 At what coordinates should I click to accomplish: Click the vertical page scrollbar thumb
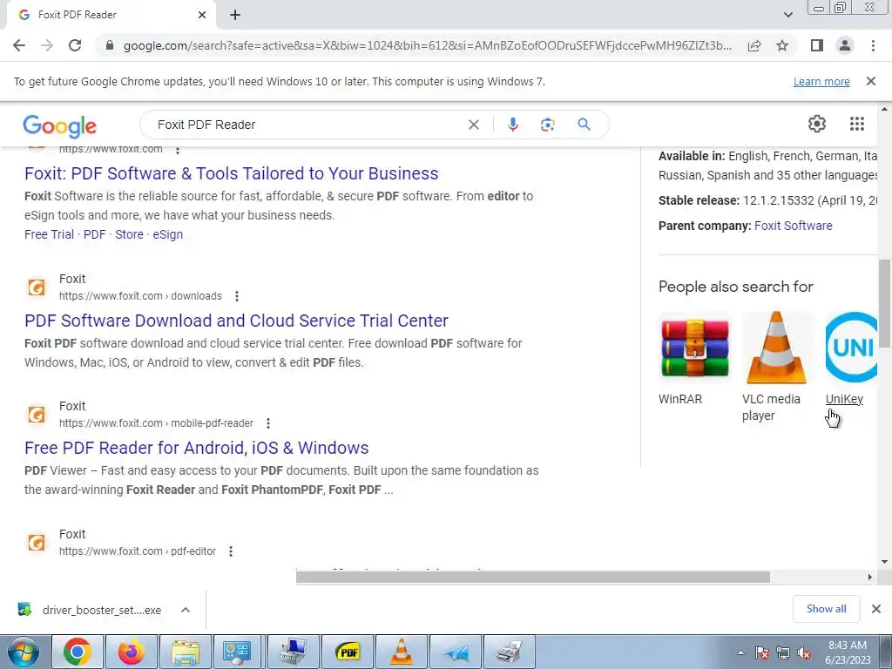coord(885,302)
